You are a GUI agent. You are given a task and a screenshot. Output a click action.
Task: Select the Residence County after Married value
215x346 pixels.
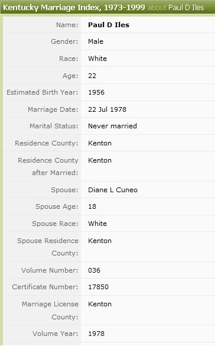coord(100,160)
